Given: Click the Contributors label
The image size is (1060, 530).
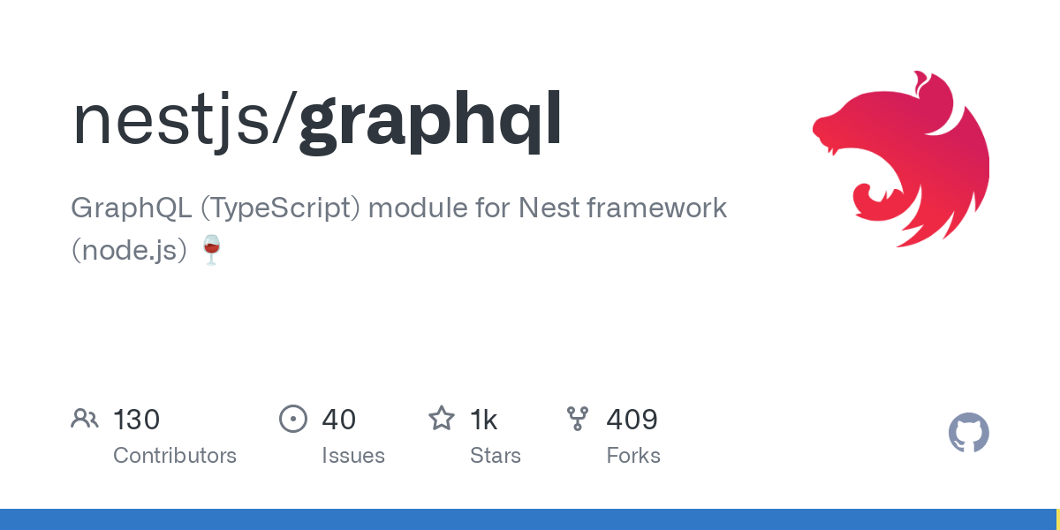Looking at the screenshot, I should [x=175, y=456].
